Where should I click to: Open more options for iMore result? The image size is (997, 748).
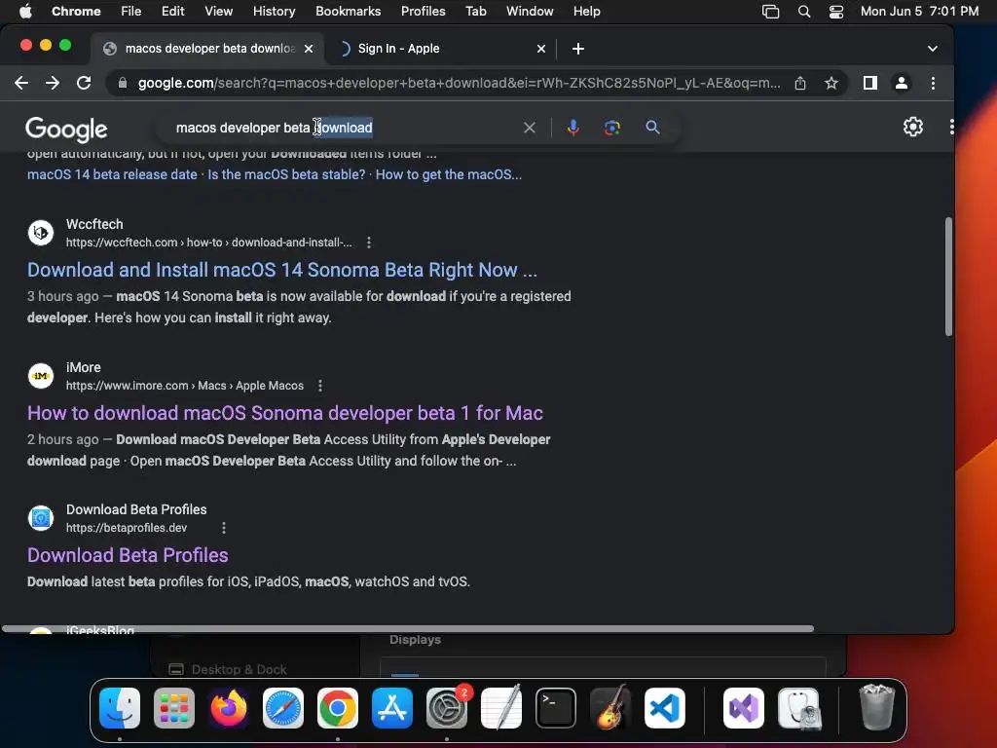pyautogui.click(x=320, y=386)
